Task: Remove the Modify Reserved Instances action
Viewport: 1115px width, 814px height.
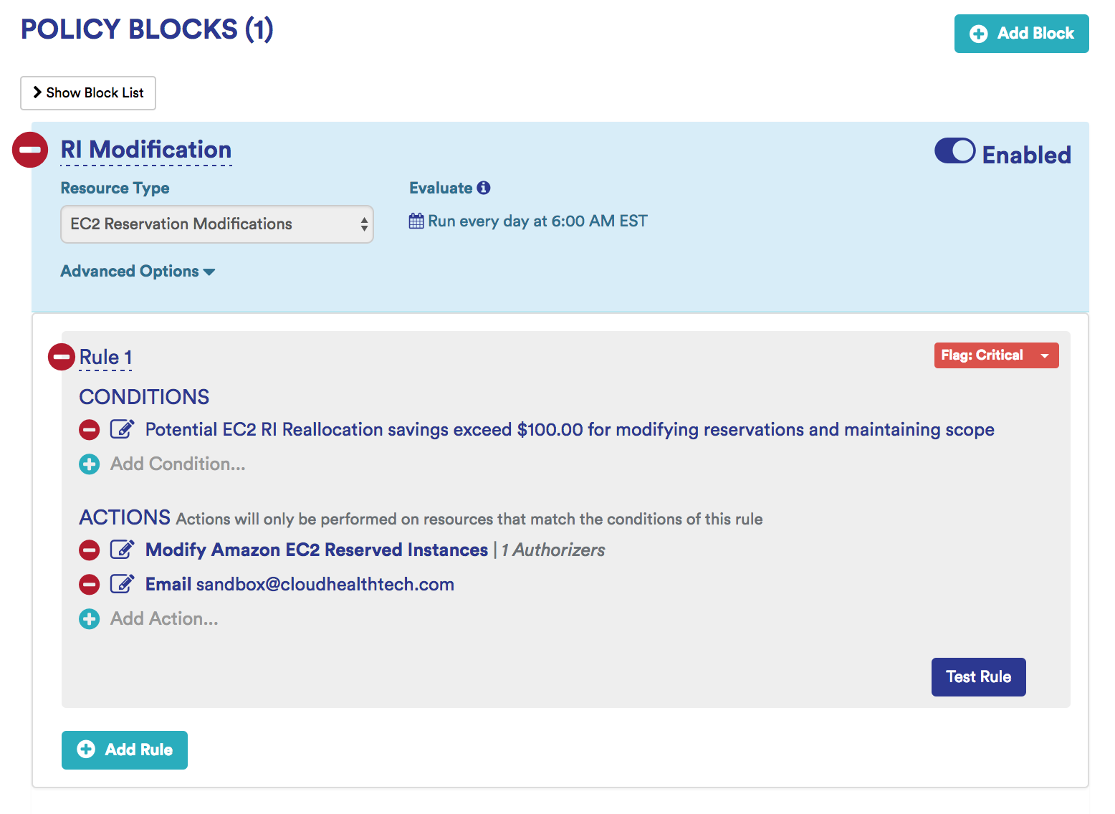Action: pos(89,550)
